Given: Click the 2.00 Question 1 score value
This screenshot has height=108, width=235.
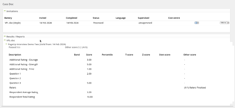Looking at the screenshot, I should 89,74.
